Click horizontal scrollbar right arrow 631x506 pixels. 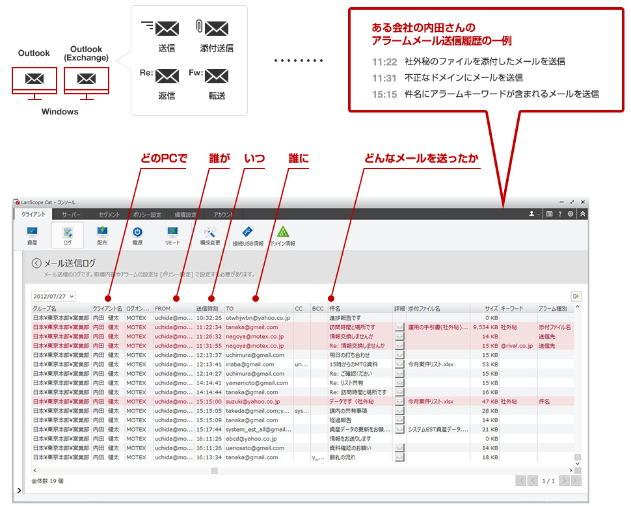coord(571,470)
